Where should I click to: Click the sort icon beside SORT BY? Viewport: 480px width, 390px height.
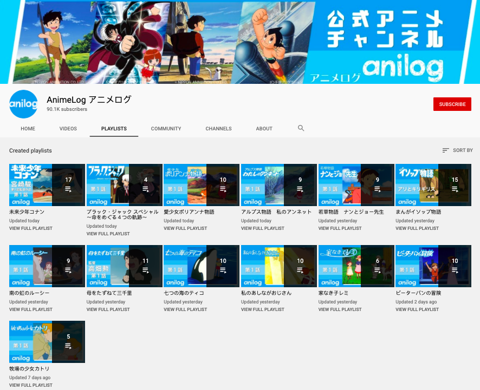[x=445, y=150]
